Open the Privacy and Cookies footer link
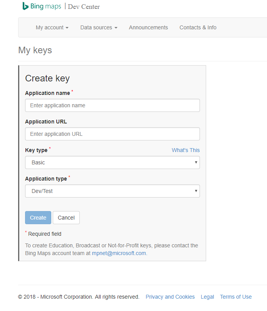This screenshot has width=267, height=311. (x=170, y=297)
